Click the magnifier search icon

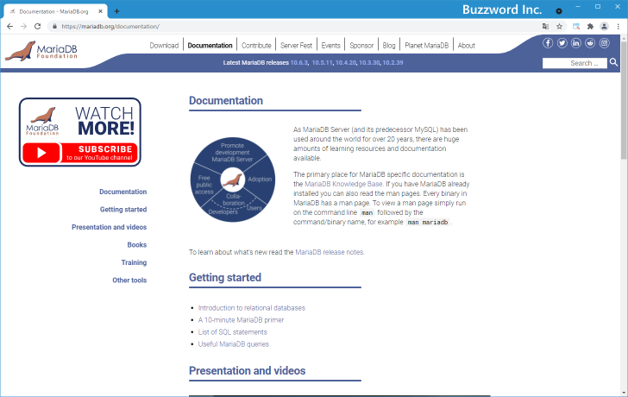click(613, 63)
